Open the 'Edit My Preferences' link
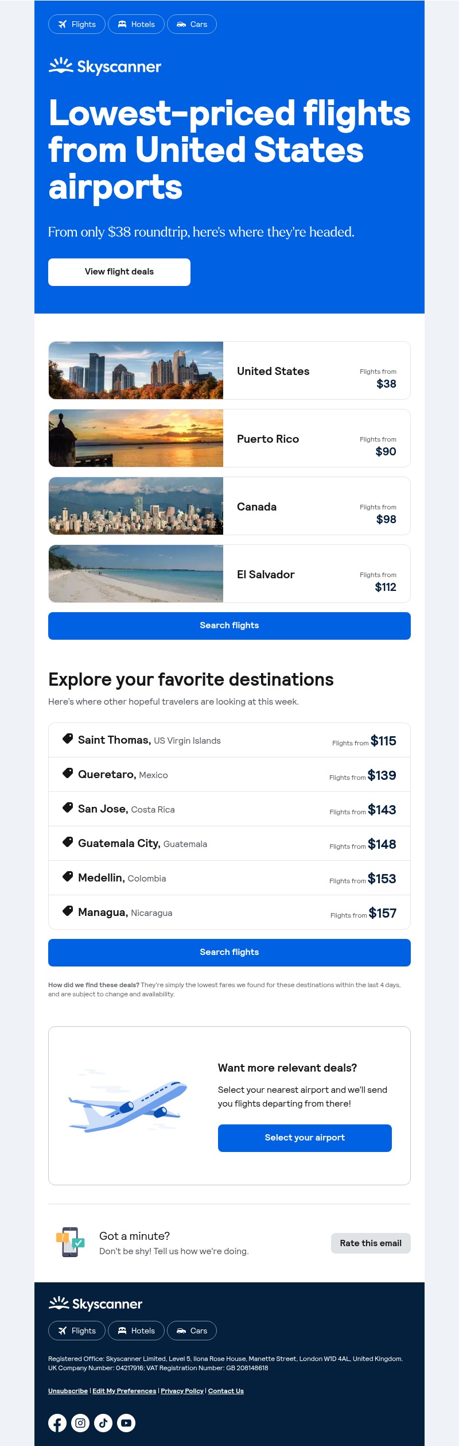This screenshot has height=1446, width=459. [124, 1391]
